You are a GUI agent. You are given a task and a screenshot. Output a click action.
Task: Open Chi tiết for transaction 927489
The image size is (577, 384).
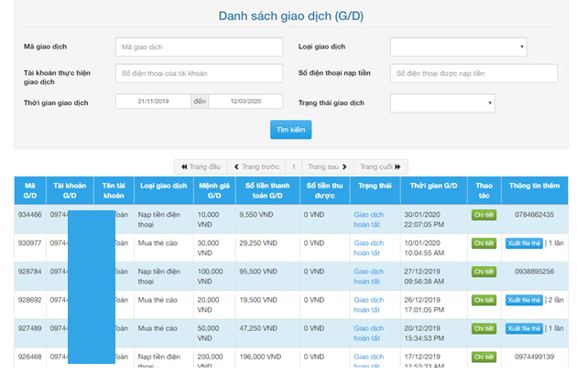(x=484, y=328)
